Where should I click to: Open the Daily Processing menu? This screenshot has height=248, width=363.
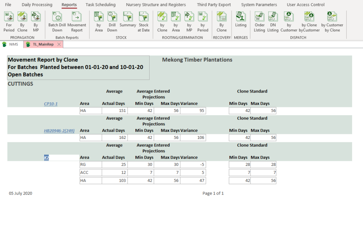coord(37,5)
